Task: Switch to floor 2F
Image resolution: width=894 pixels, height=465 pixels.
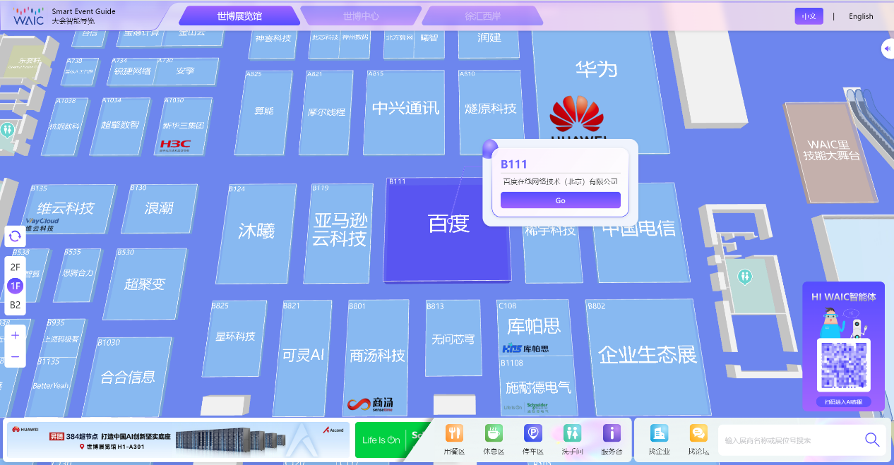Action: 15,267
